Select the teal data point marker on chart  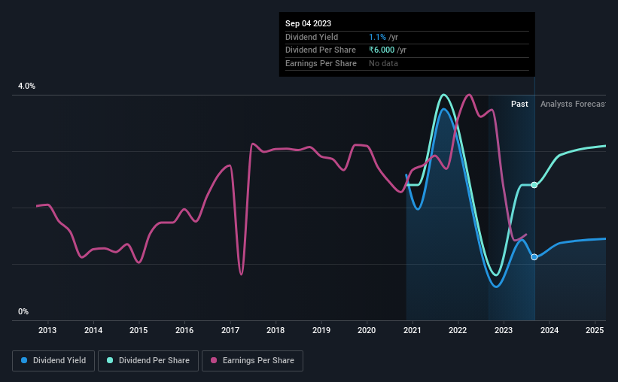pos(534,185)
